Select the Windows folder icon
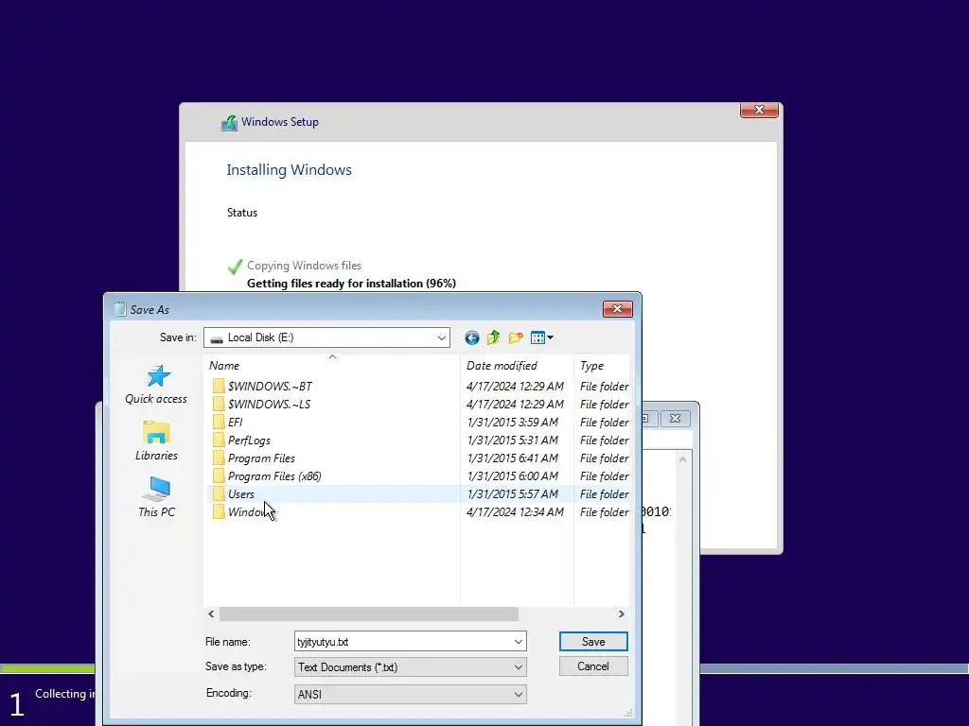The width and height of the screenshot is (969, 726). point(219,511)
